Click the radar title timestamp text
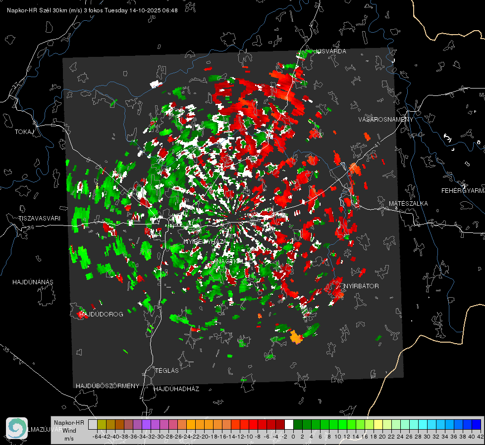 (x=92, y=10)
